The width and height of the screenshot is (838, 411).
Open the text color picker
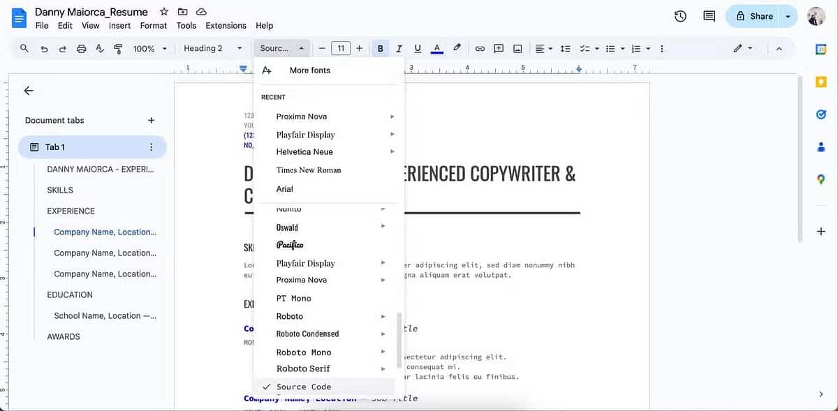[436, 49]
